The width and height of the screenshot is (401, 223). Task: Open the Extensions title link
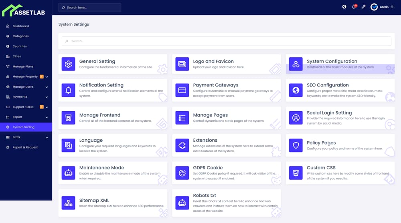(x=205, y=140)
